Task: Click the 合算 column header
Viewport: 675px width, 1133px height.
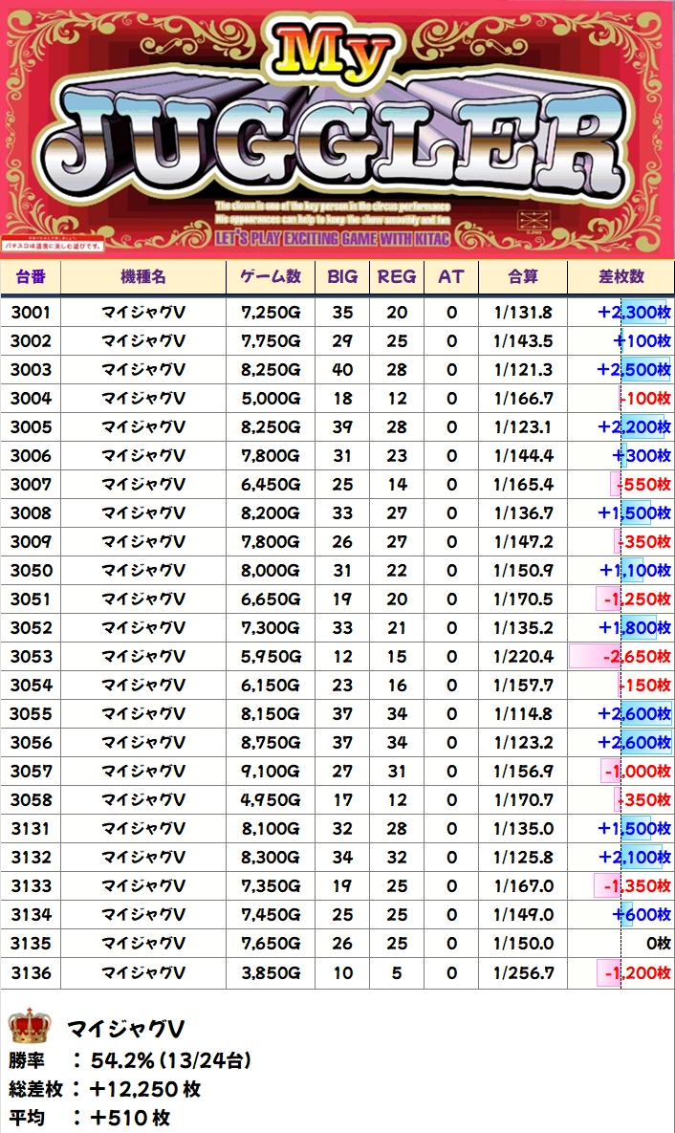Action: click(522, 276)
